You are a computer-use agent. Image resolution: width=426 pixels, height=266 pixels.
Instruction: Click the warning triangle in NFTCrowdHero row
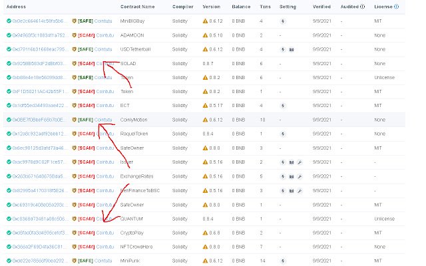(205, 247)
